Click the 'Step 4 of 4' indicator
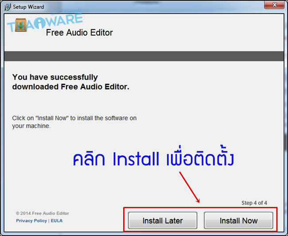 pyautogui.click(x=254, y=203)
